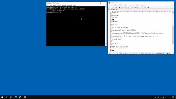Click the 'ping www.google.com' line in the editor
The width and height of the screenshot is (176, 99).
click(x=120, y=48)
